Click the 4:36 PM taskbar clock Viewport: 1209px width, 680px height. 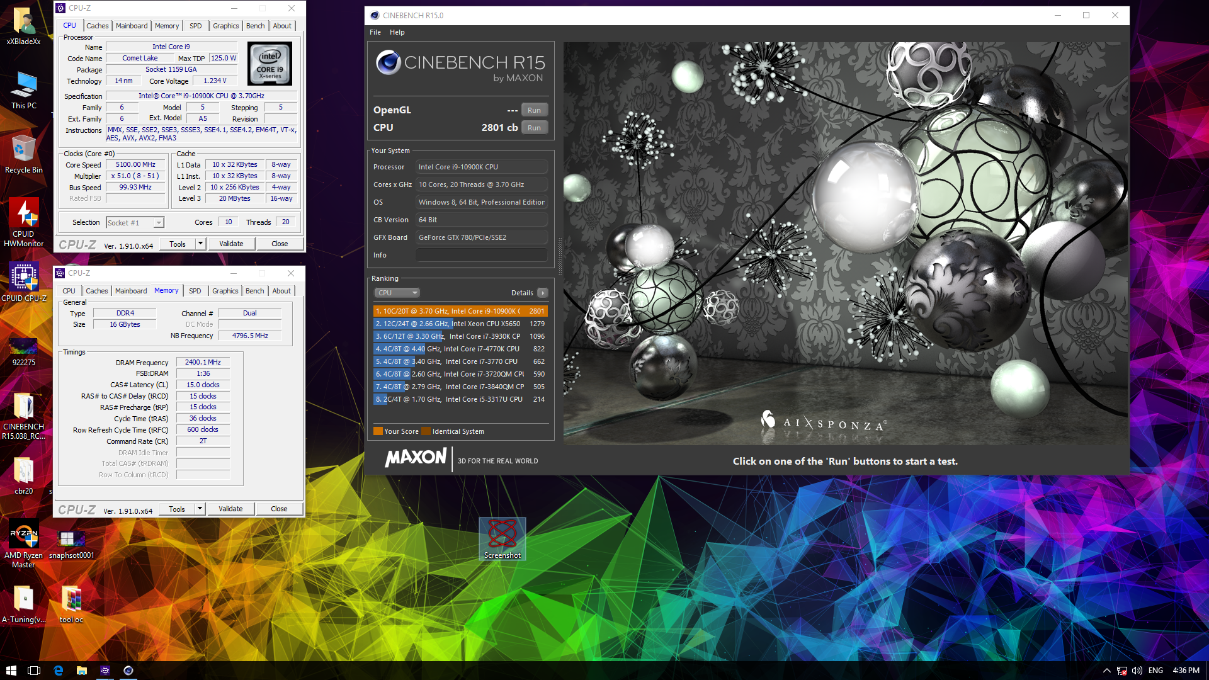point(1186,671)
